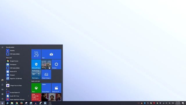Open Pictures from Start sidebar
Screen dimensions: 186x105
click(2, 90)
